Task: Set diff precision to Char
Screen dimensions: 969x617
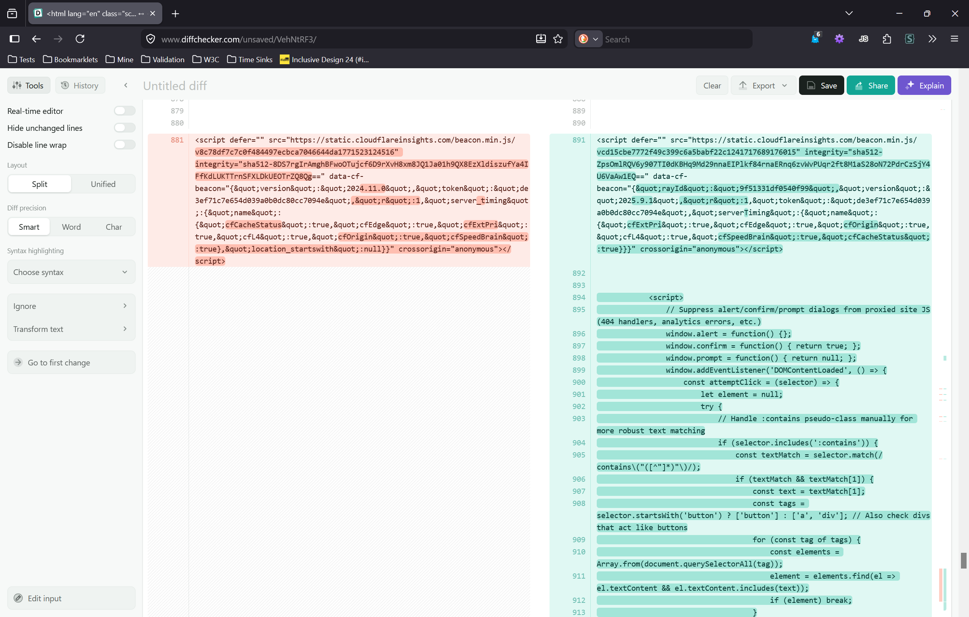Action: coord(114,227)
